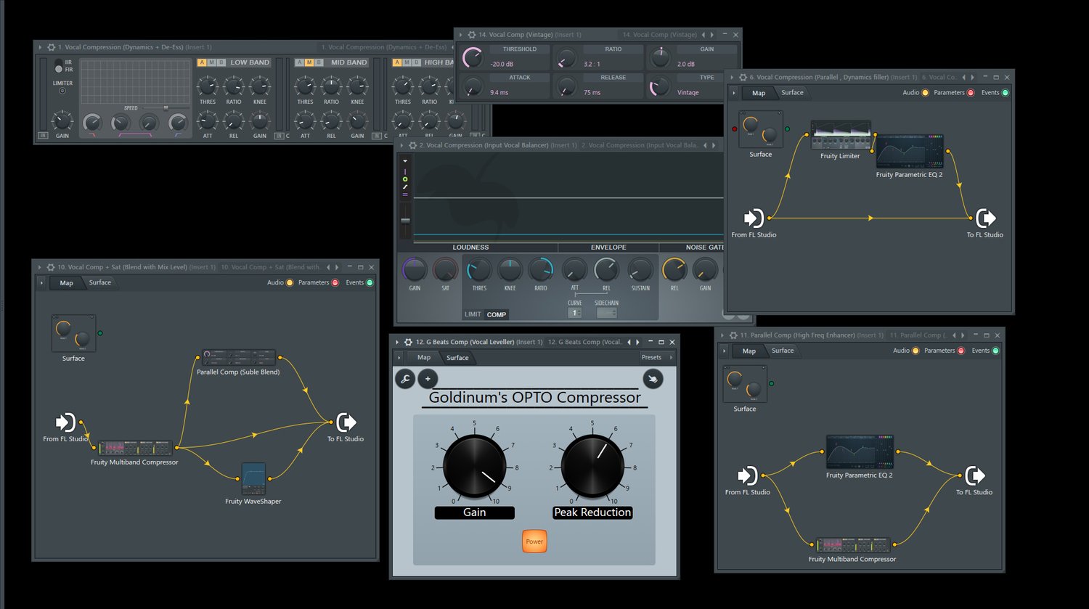Select the Fruity Limiter node in Parallel Dynamics filler
Image resolution: width=1089 pixels, height=609 pixels.
840,135
